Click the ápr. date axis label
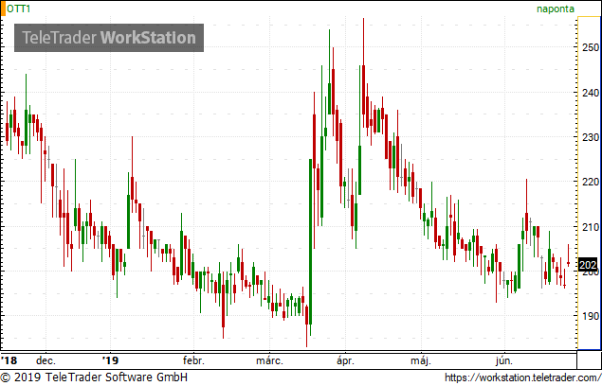 (x=345, y=360)
